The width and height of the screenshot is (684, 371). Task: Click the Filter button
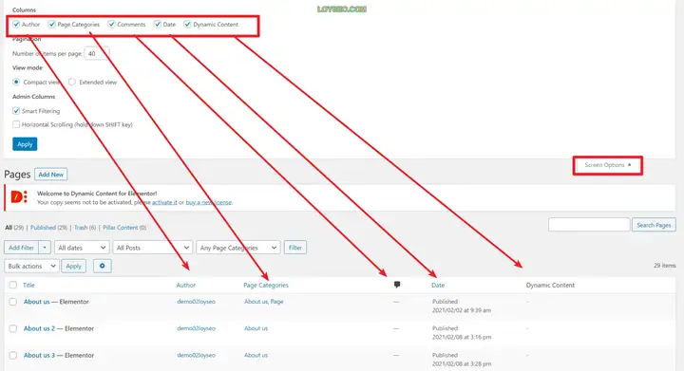tap(294, 248)
